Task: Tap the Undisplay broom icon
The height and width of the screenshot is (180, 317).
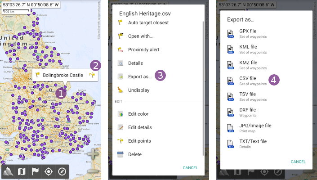Action: coord(121,90)
